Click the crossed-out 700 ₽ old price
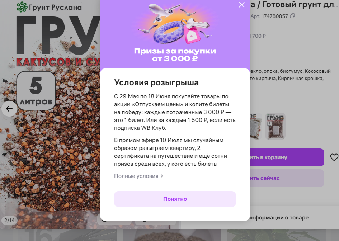 coord(258,36)
